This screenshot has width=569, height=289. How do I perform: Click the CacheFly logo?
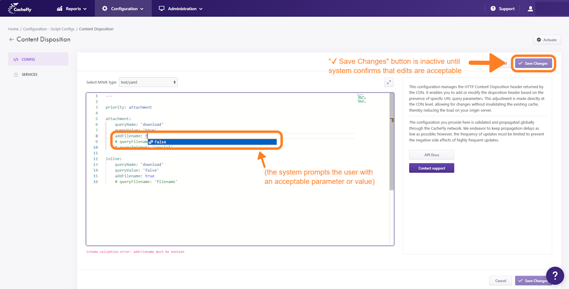click(20, 8)
